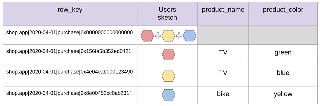This screenshot has width=320, height=106.
Task: Select the row key ending in 0x0000000000000000
Action: point(69,33)
